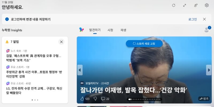Like the story with the thumbs-up icon

pos(82,99)
